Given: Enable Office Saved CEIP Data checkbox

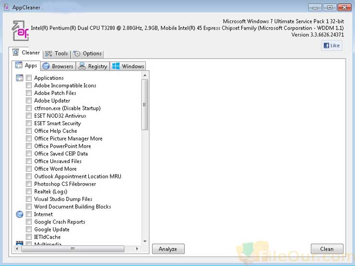Looking at the screenshot, I should [x=29, y=153].
